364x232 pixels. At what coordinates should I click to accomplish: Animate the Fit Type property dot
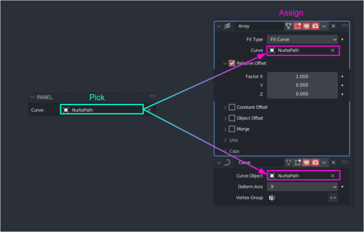(x=342, y=40)
